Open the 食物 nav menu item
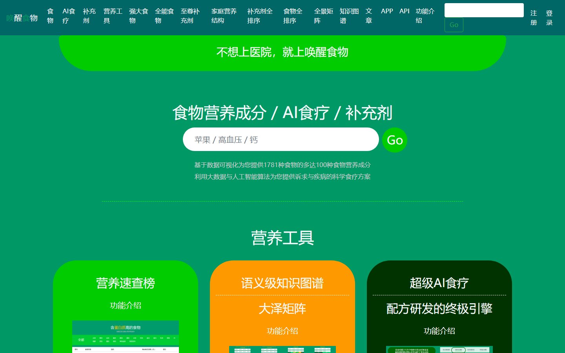565x353 pixels. (x=50, y=16)
